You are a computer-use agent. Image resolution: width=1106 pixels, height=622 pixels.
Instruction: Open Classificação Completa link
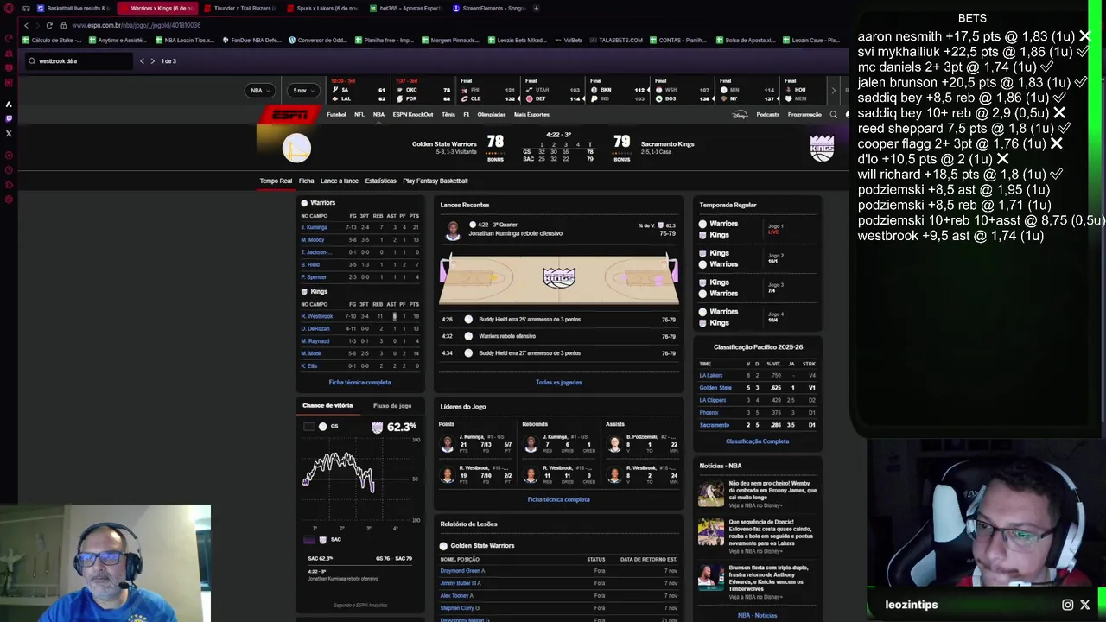coord(757,441)
